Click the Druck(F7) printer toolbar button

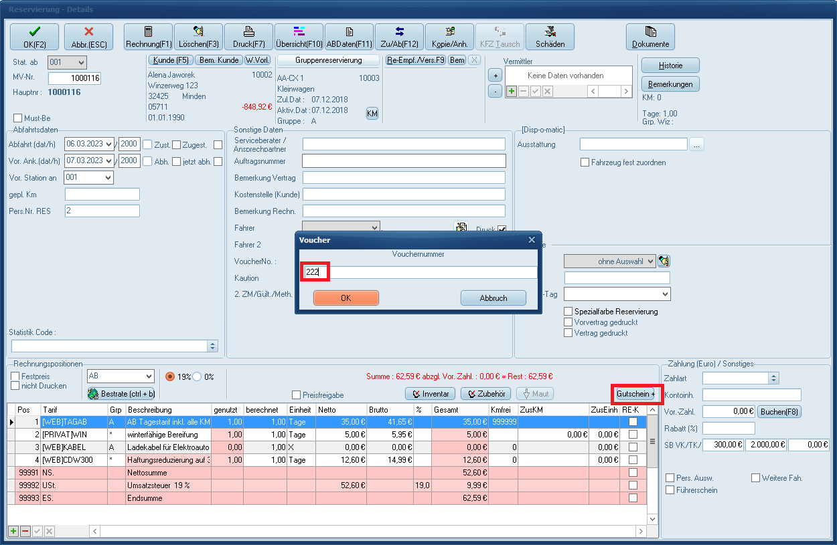(x=248, y=37)
